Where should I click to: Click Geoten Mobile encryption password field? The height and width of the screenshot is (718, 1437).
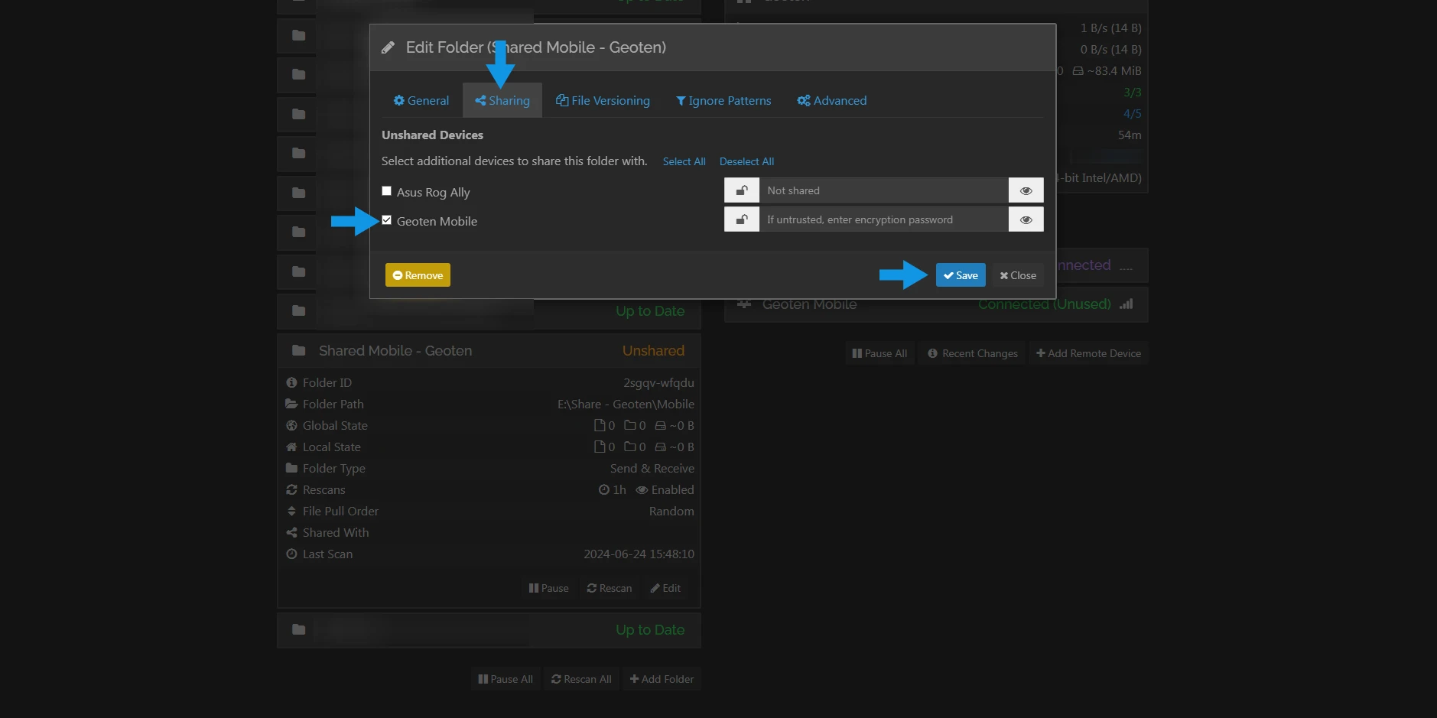pos(883,219)
